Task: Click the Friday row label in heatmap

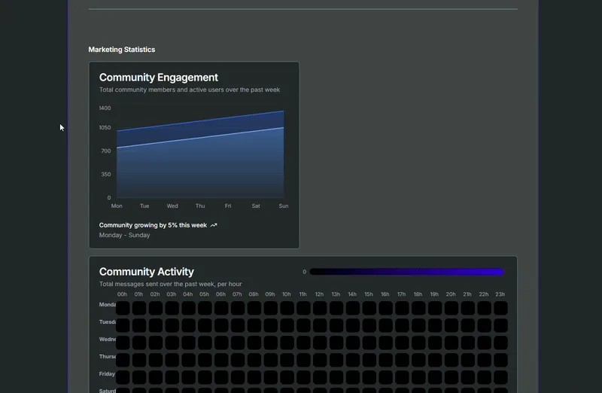Action: pyautogui.click(x=107, y=373)
